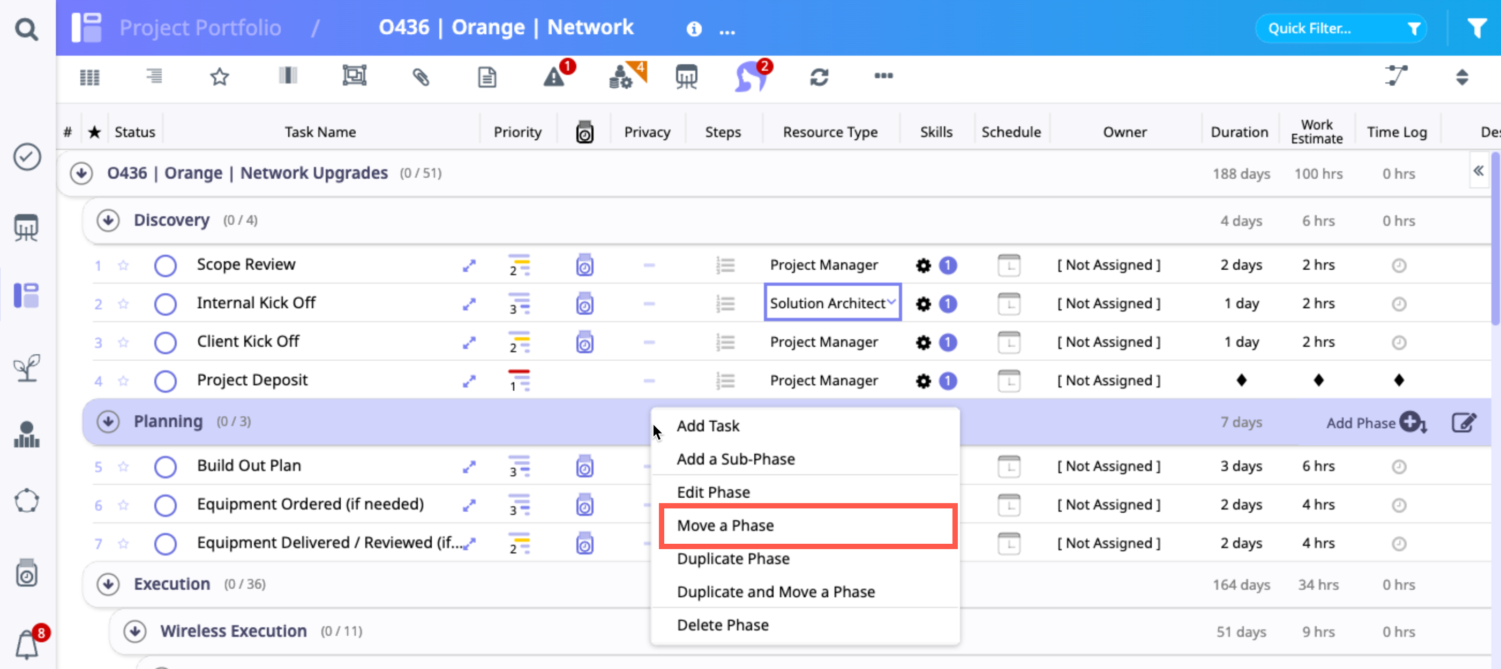Screen dimensions: 1501x669
Task: Click the refresh sync arrows toolbar icon
Action: [819, 77]
